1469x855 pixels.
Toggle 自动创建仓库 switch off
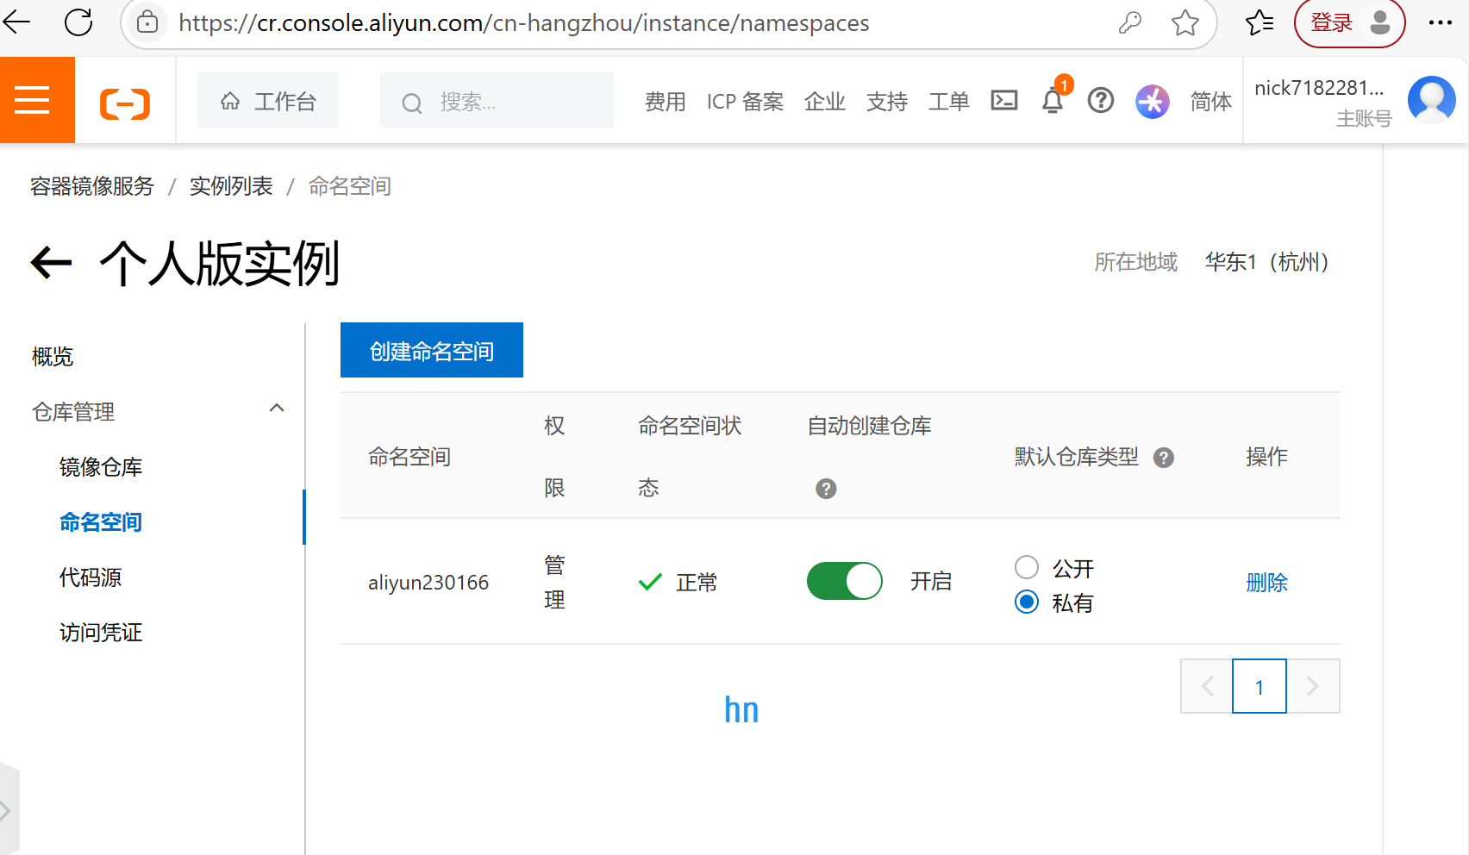click(x=845, y=581)
